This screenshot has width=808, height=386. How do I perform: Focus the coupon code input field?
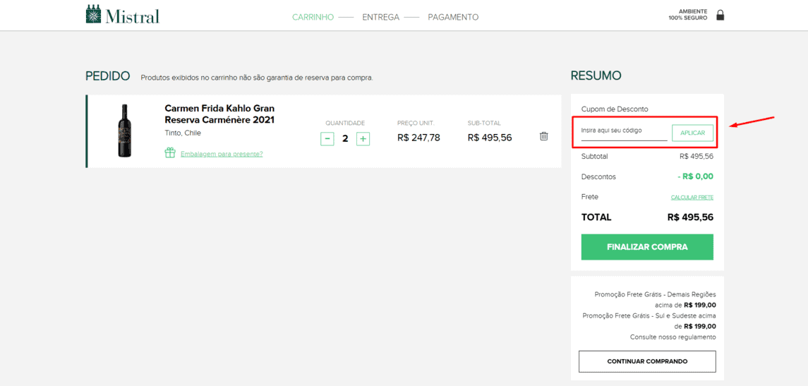[624, 132]
